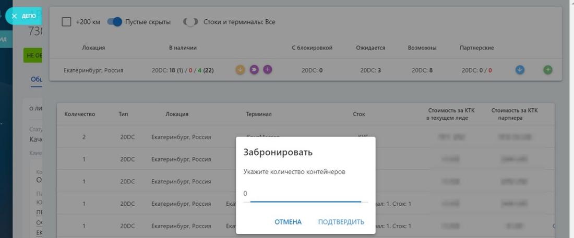Click the Партнерские column header
The width and height of the screenshot is (574, 238).
click(476, 48)
